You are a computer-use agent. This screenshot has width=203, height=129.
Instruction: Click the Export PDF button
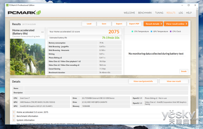click(134, 24)
